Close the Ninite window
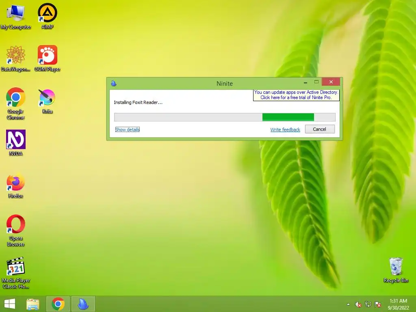 (x=331, y=82)
